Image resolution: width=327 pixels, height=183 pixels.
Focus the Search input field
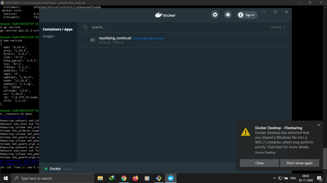pos(174,27)
